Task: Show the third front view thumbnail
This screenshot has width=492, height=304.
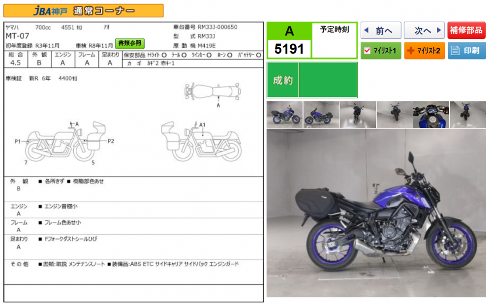Action: coord(358,115)
